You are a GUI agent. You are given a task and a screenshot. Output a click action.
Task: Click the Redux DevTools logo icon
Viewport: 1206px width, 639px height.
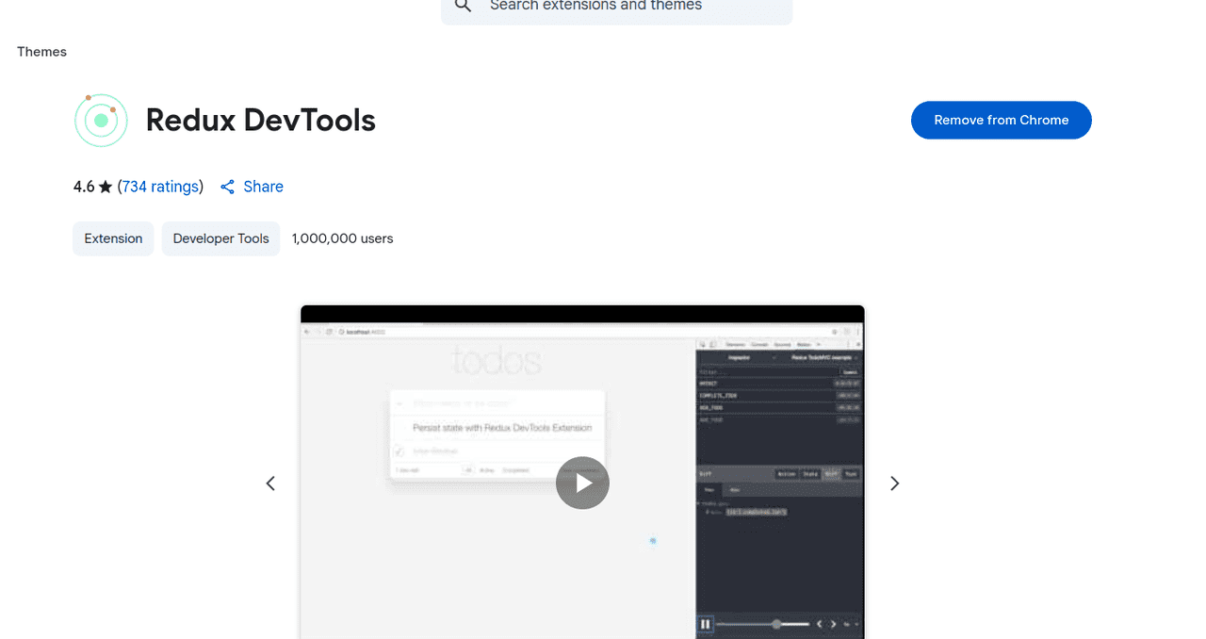coord(101,121)
